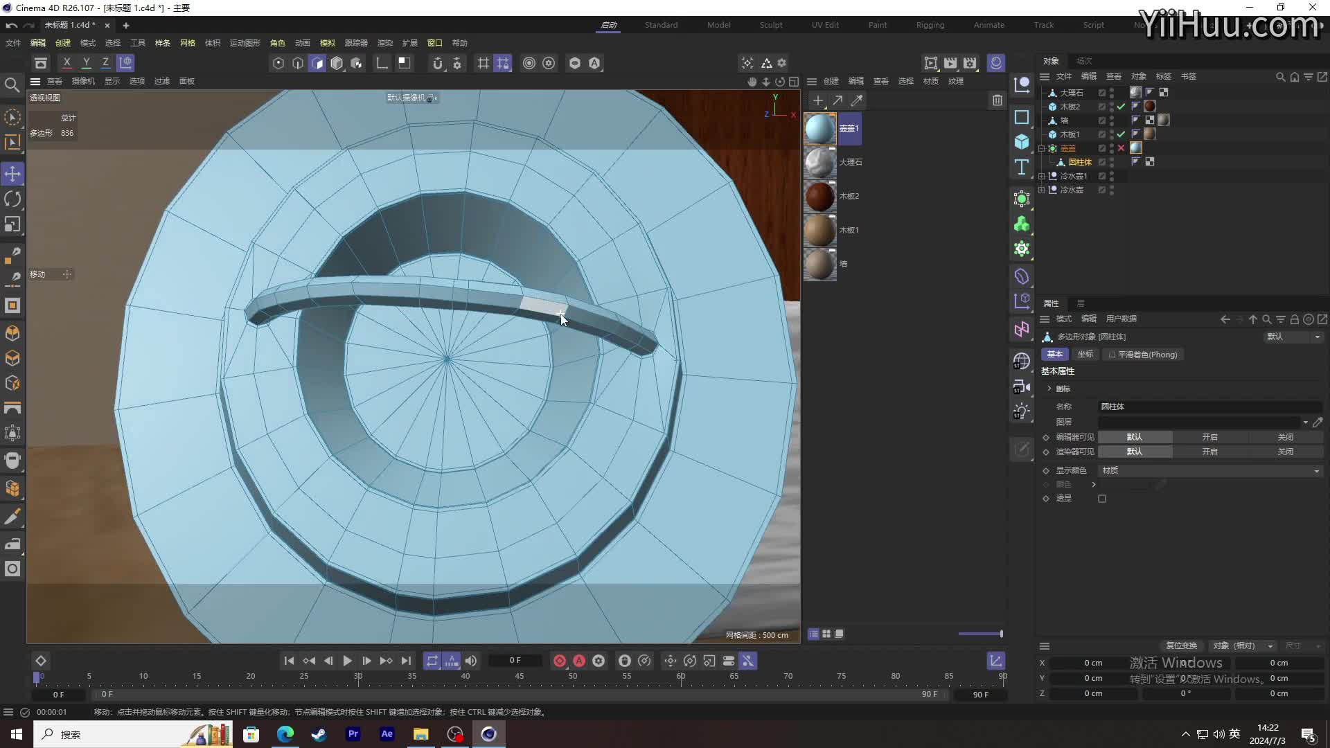This screenshot has height=748, width=1330.
Task: Open the 文件 menu in main menu bar
Action: pos(13,43)
